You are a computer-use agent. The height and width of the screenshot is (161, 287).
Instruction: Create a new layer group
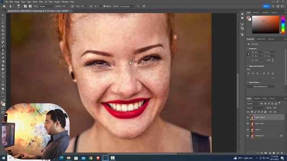(274, 153)
